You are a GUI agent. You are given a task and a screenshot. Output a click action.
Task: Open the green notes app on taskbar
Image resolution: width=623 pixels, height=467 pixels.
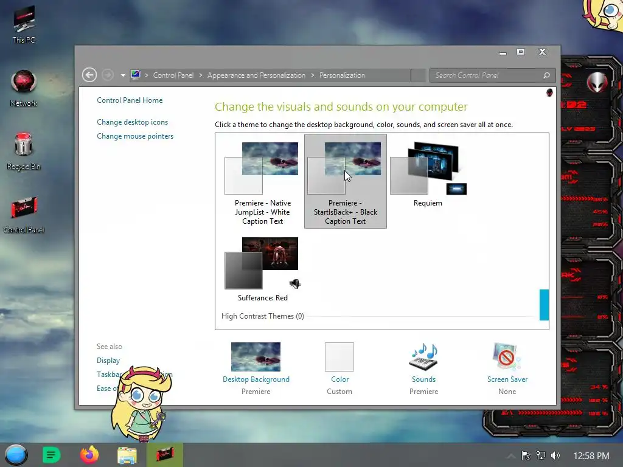tap(51, 455)
